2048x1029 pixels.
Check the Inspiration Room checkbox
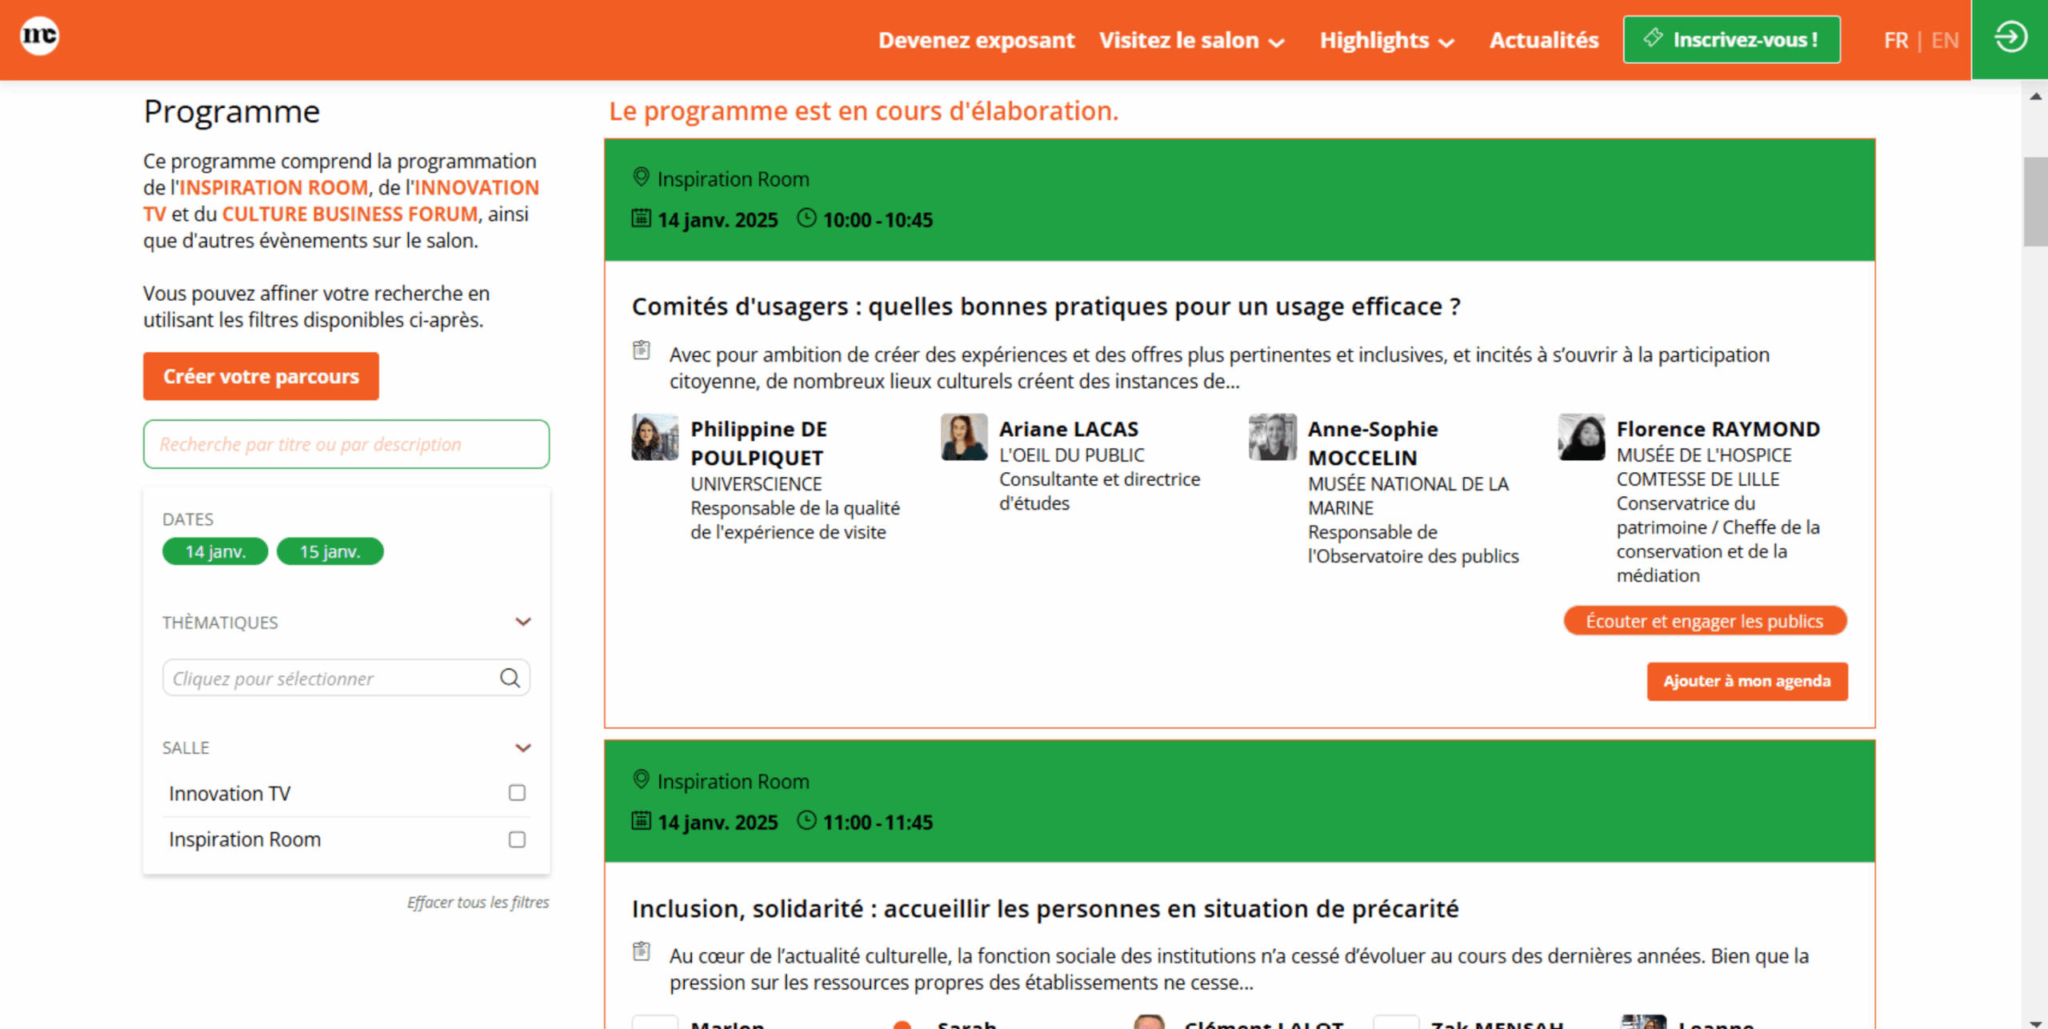point(517,839)
